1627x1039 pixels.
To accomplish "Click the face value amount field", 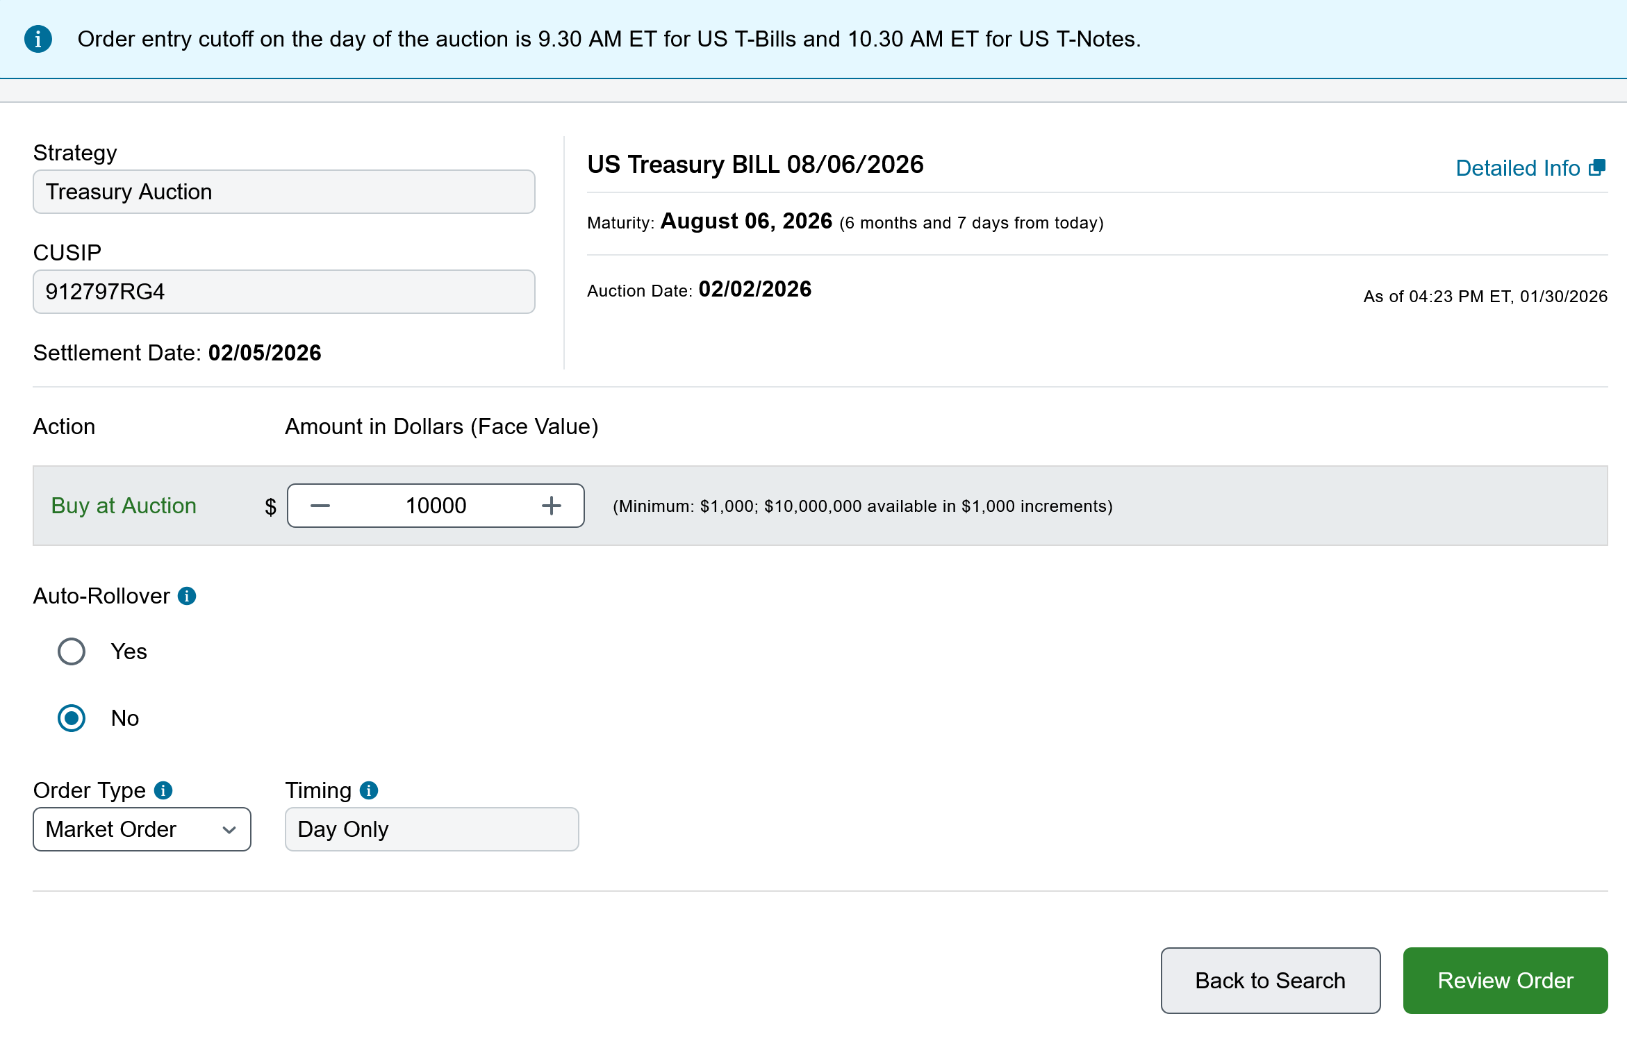I will pyautogui.click(x=436, y=506).
